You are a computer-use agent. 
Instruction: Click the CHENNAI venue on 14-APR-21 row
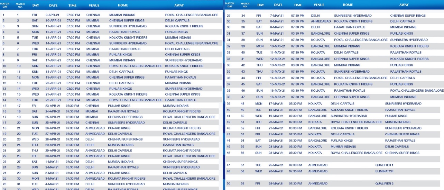click(x=93, y=43)
